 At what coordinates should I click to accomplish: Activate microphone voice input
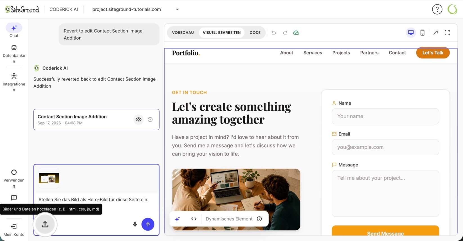coord(135,224)
